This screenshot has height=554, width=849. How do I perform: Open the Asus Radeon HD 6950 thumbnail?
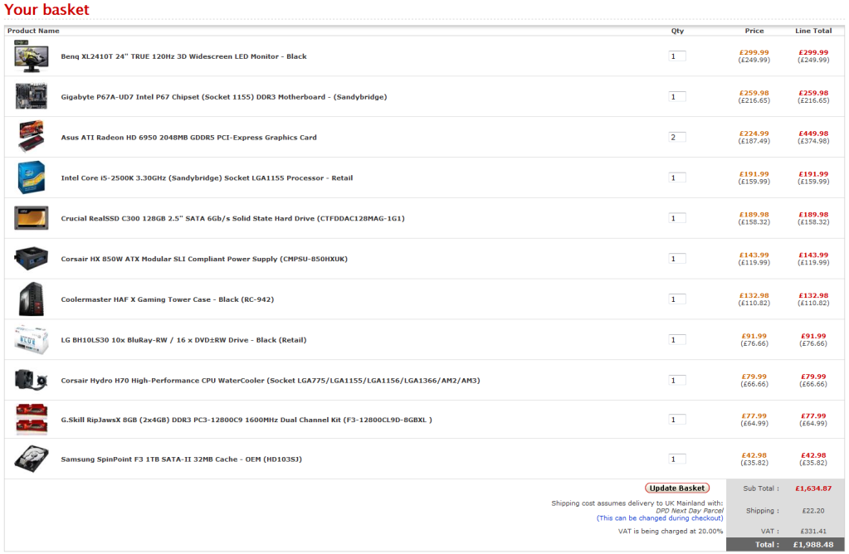32,136
